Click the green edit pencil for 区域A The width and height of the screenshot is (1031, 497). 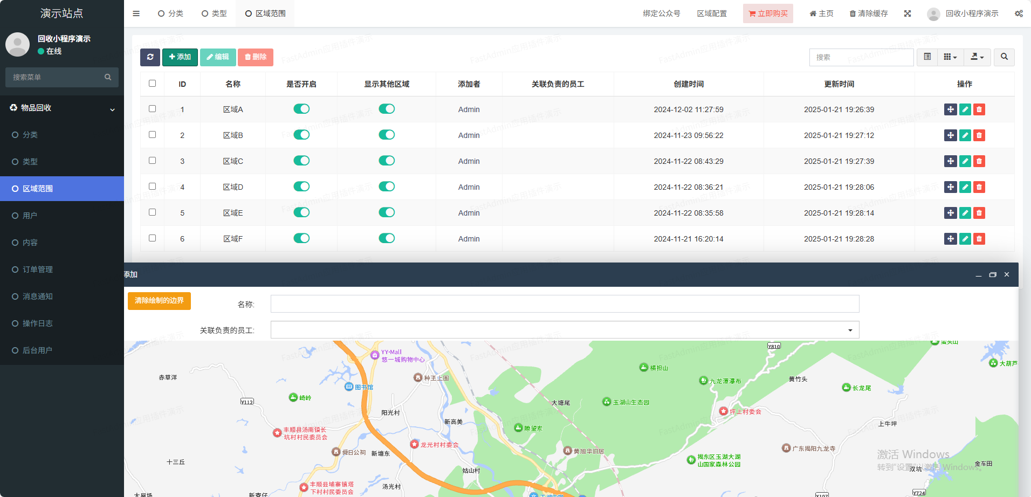tap(965, 109)
